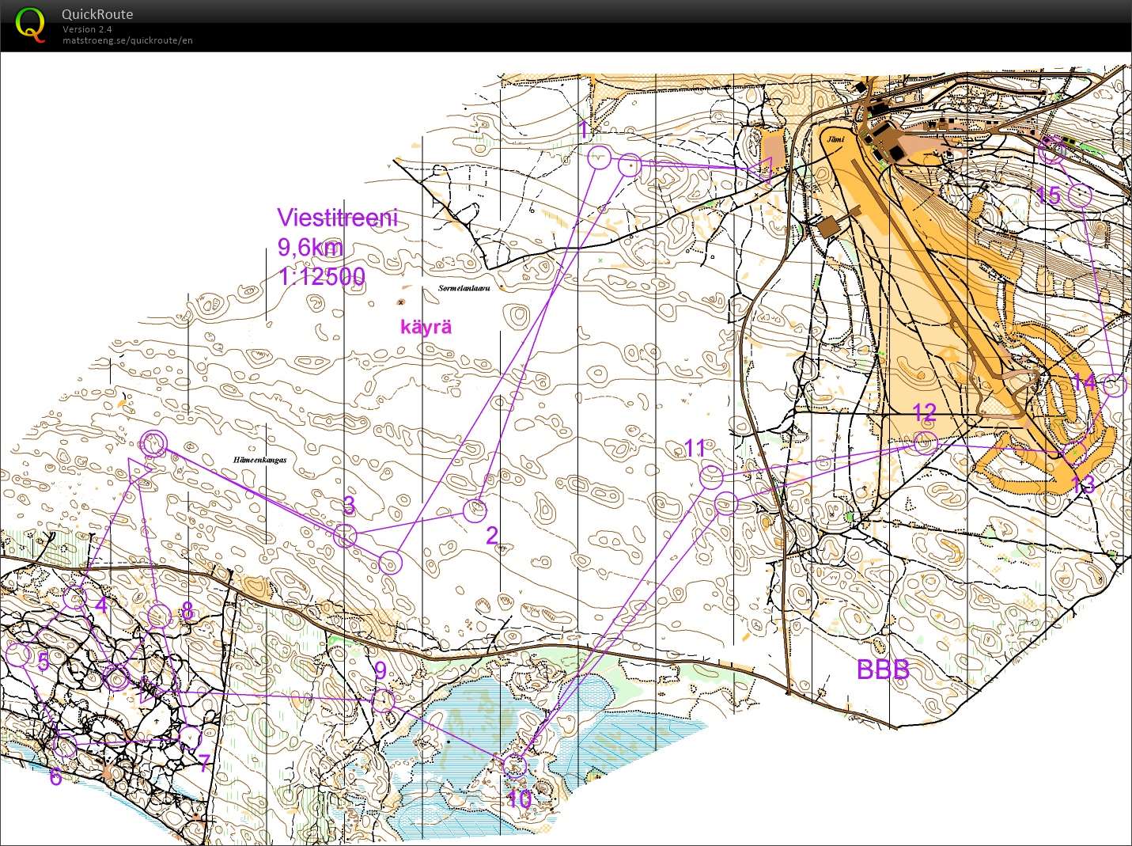This screenshot has height=846, width=1132.
Task: Select the Jämi airfield label
Action: [836, 139]
